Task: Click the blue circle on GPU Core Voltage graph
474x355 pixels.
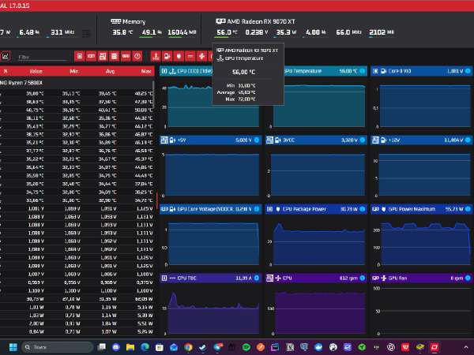Action: click(x=257, y=209)
